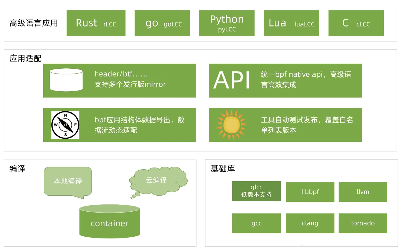The image size is (404, 252).
Task: Select the Lua luaLCC box
Action: 291,23
